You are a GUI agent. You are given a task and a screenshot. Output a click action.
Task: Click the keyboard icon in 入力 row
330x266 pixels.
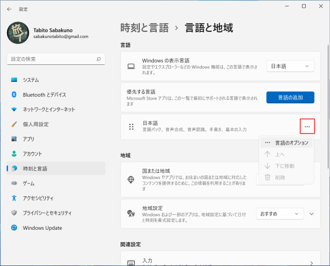click(x=131, y=263)
